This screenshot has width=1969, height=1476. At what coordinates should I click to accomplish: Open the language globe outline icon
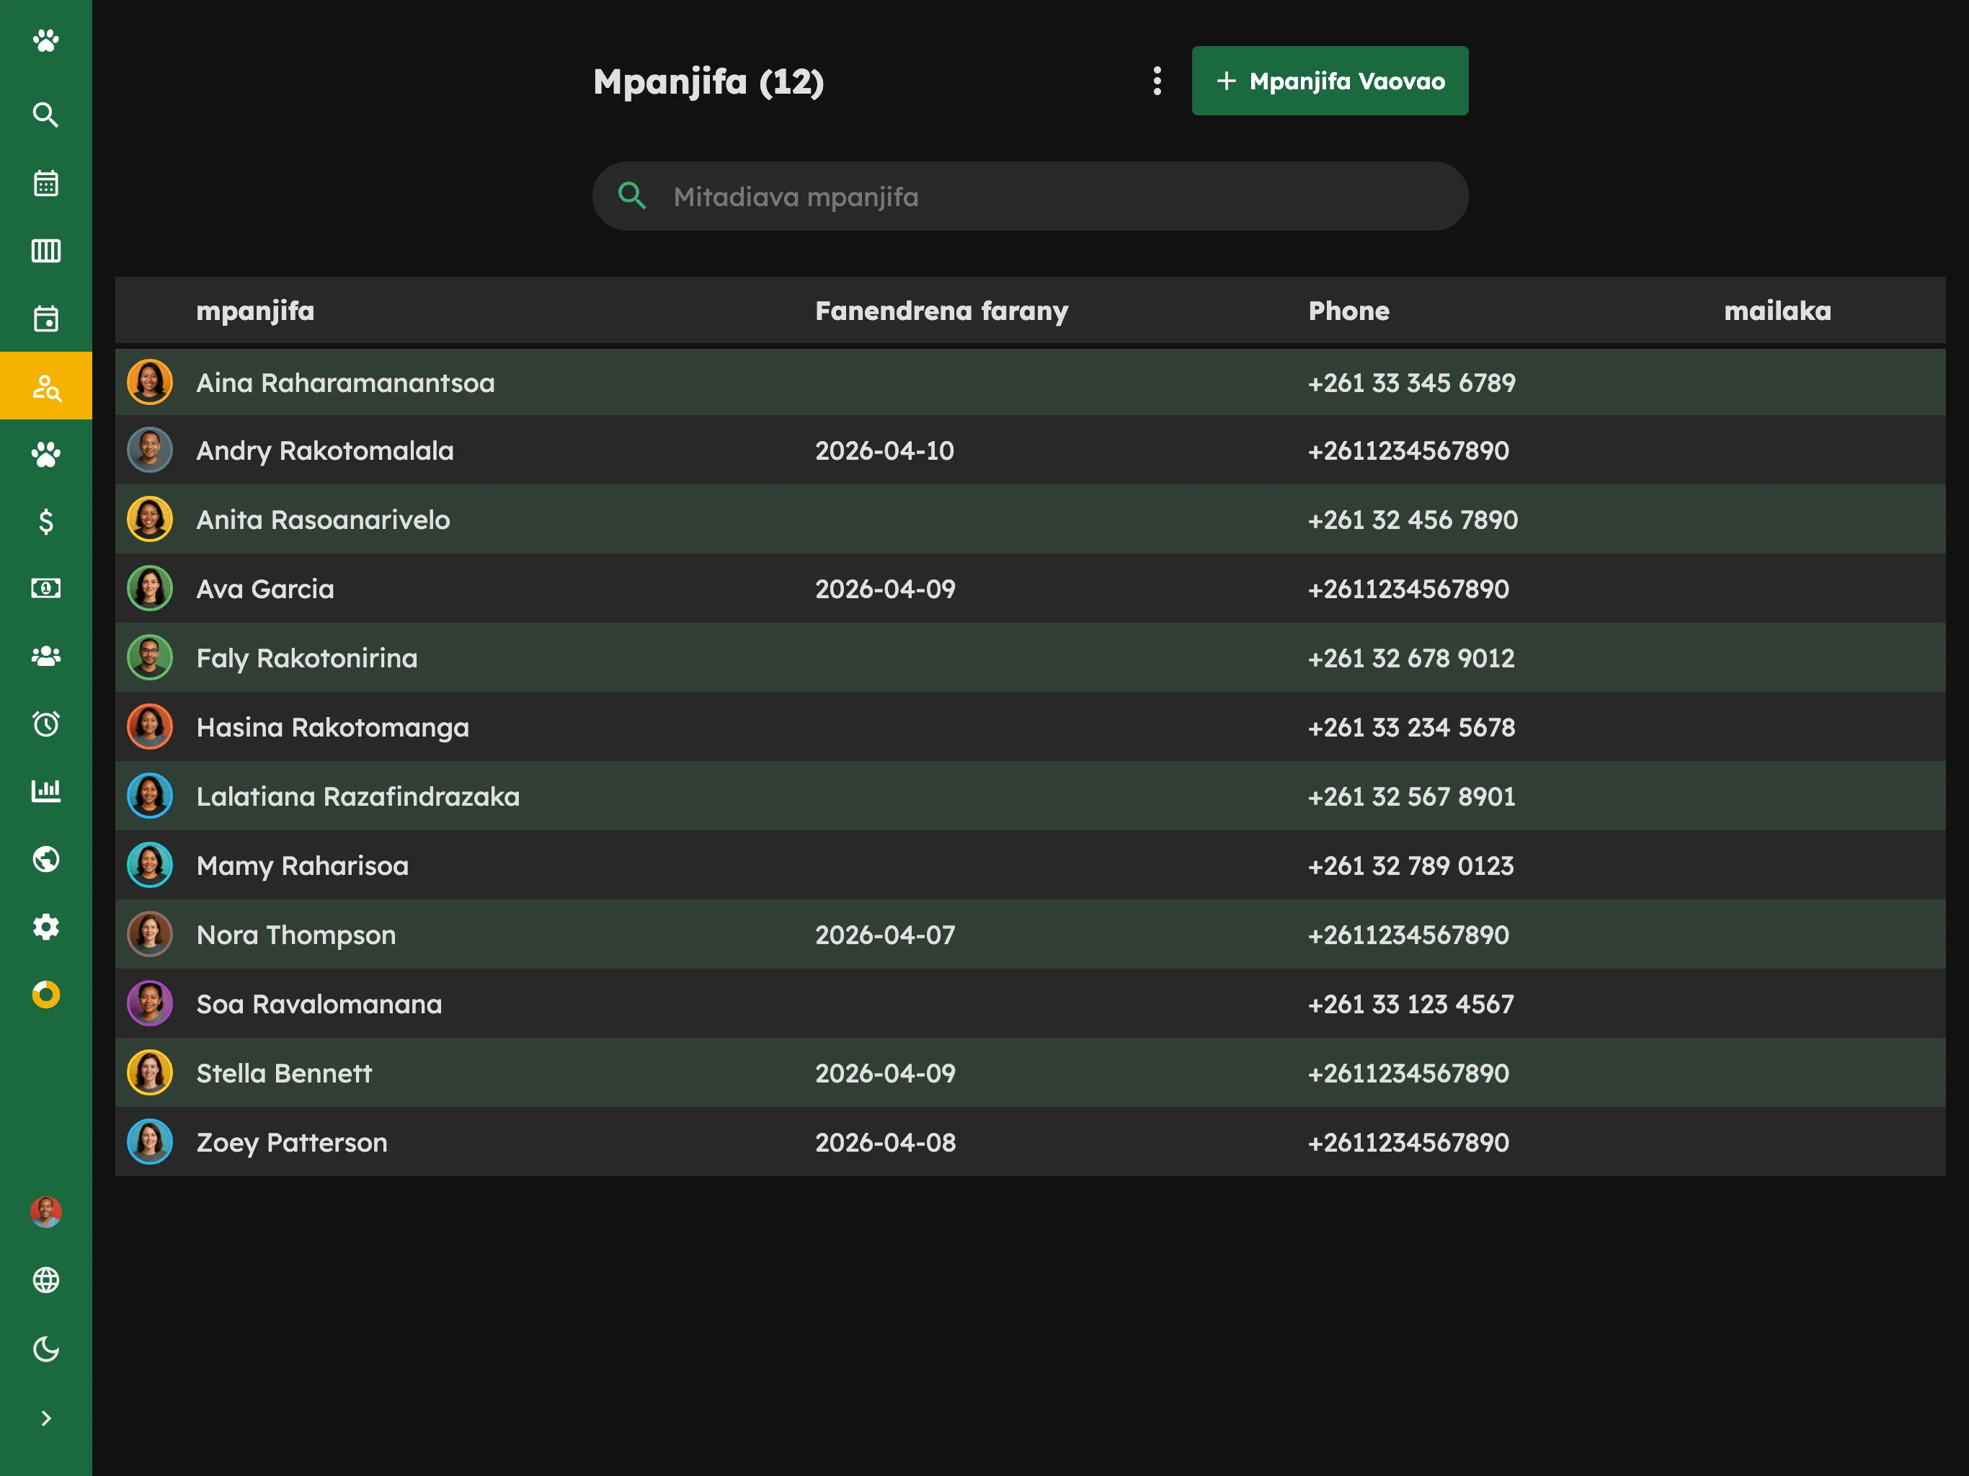pos(45,1280)
